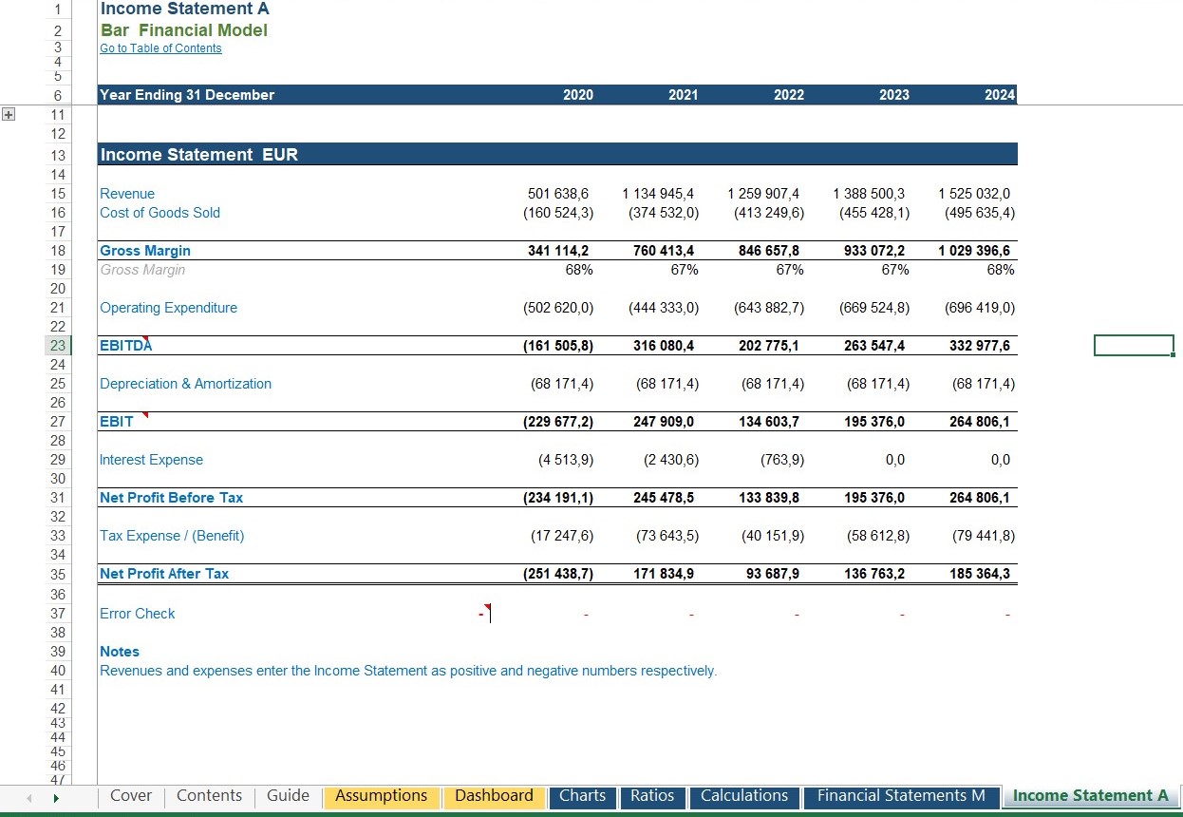This screenshot has height=817, width=1183.
Task: Click the Net Profit After Tax label
Action: (164, 574)
